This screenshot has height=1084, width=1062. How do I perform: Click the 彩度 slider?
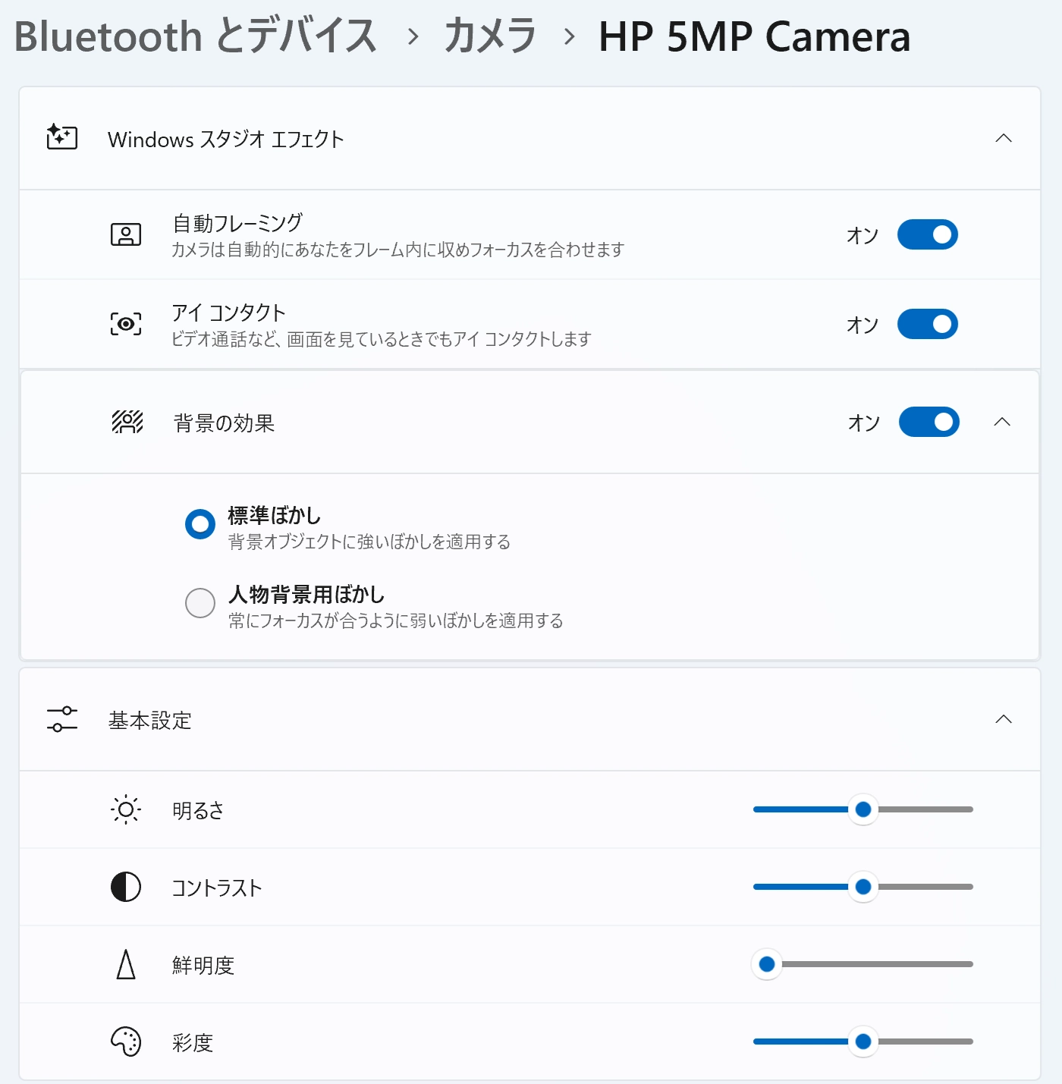coord(863,1042)
